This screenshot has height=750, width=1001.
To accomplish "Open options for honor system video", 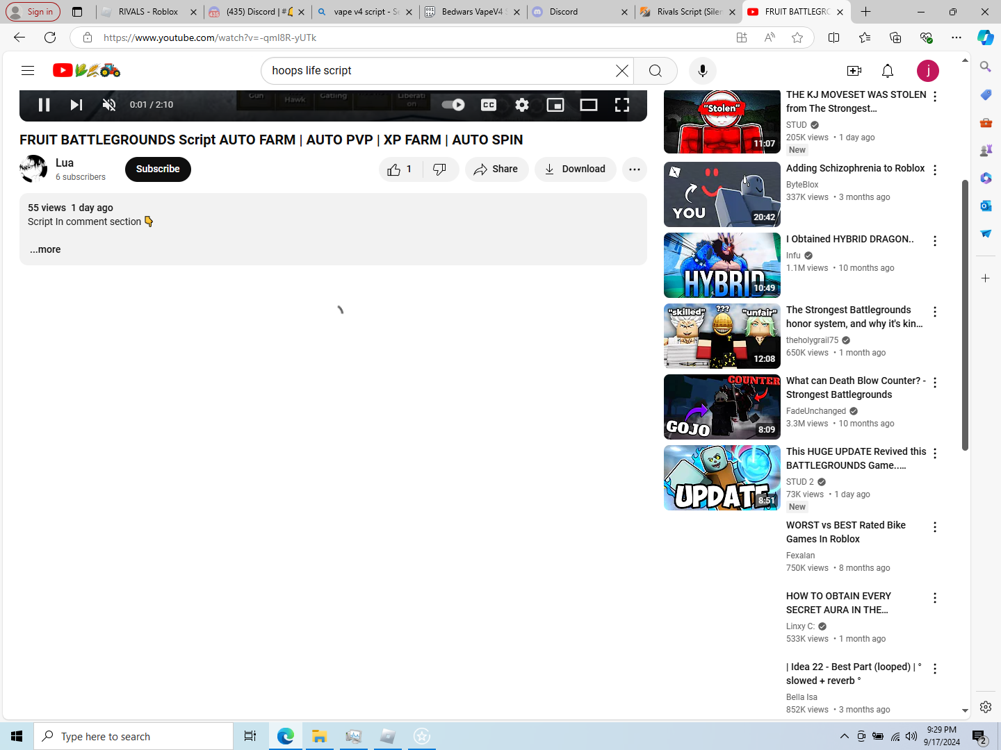I will tap(935, 312).
